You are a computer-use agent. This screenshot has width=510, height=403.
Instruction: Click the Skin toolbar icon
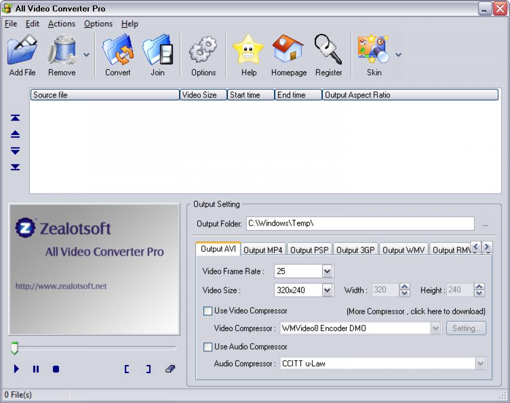point(373,50)
